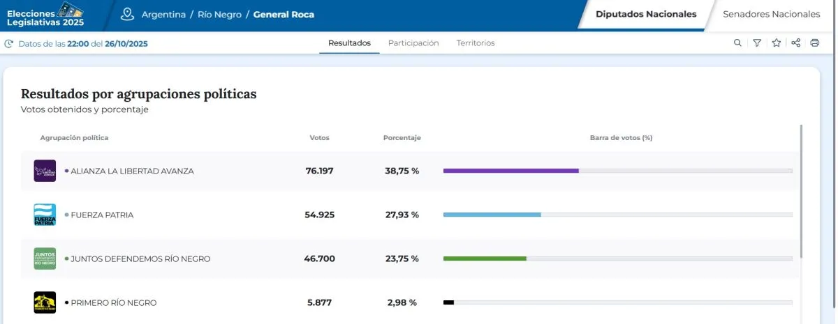Open the Territorios tab
This screenshot has height=324, width=838.
(476, 43)
